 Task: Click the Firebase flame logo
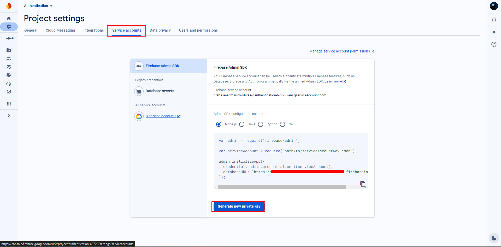pyautogui.click(x=9, y=6)
